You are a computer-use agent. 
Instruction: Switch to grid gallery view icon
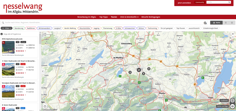click(x=232, y=23)
